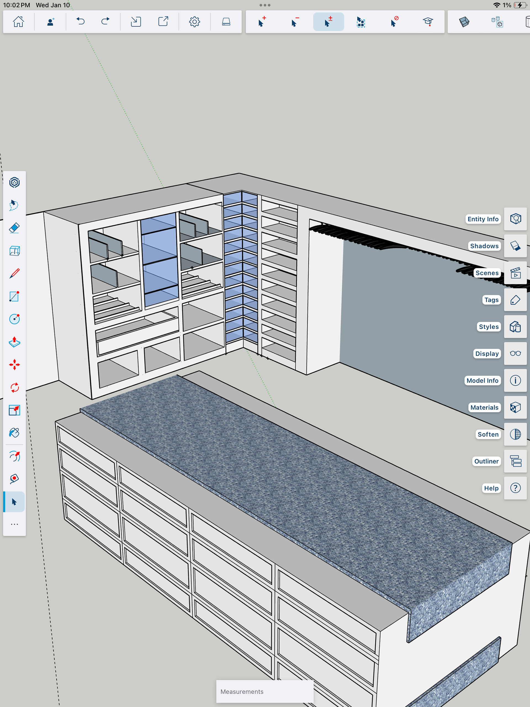This screenshot has height=707, width=530.
Task: Open the Outliner tree panel
Action: pyautogui.click(x=515, y=461)
